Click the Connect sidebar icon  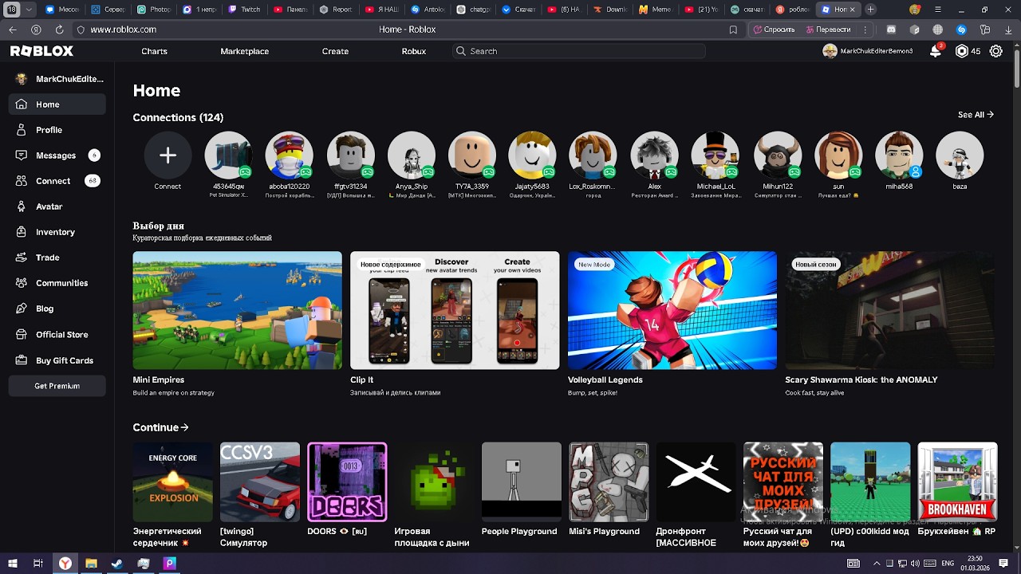(22, 181)
